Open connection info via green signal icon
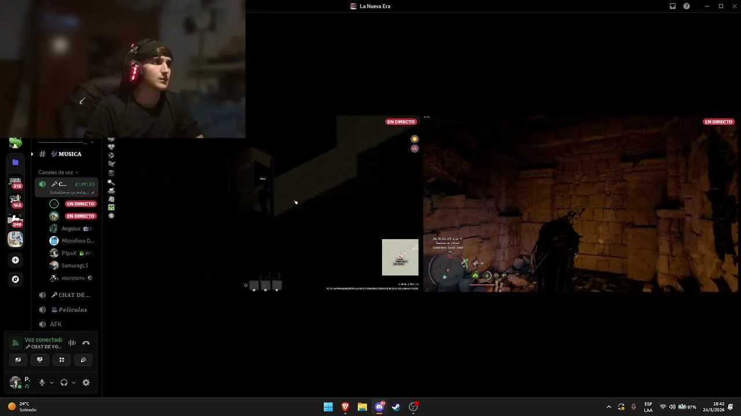Image resolution: width=741 pixels, height=416 pixels. (x=16, y=343)
